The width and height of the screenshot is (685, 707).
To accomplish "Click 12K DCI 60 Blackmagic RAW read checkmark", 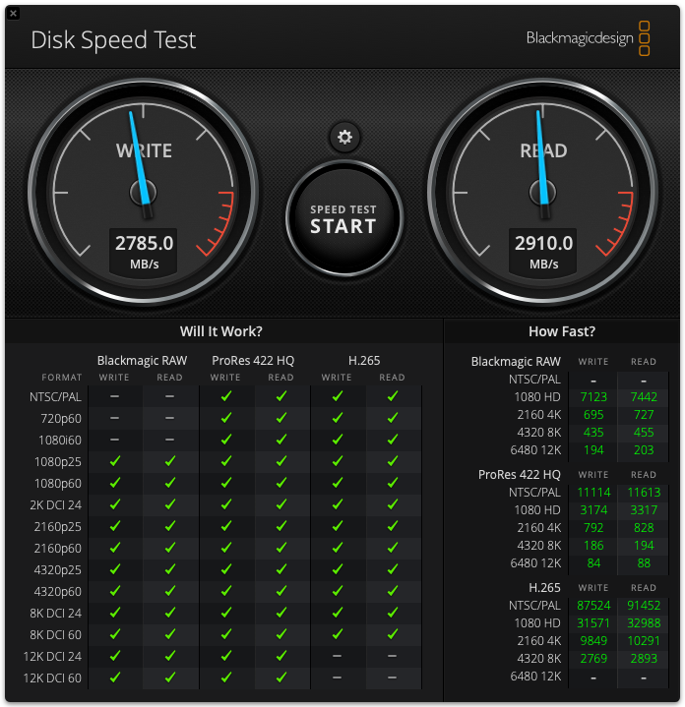I will (x=170, y=678).
